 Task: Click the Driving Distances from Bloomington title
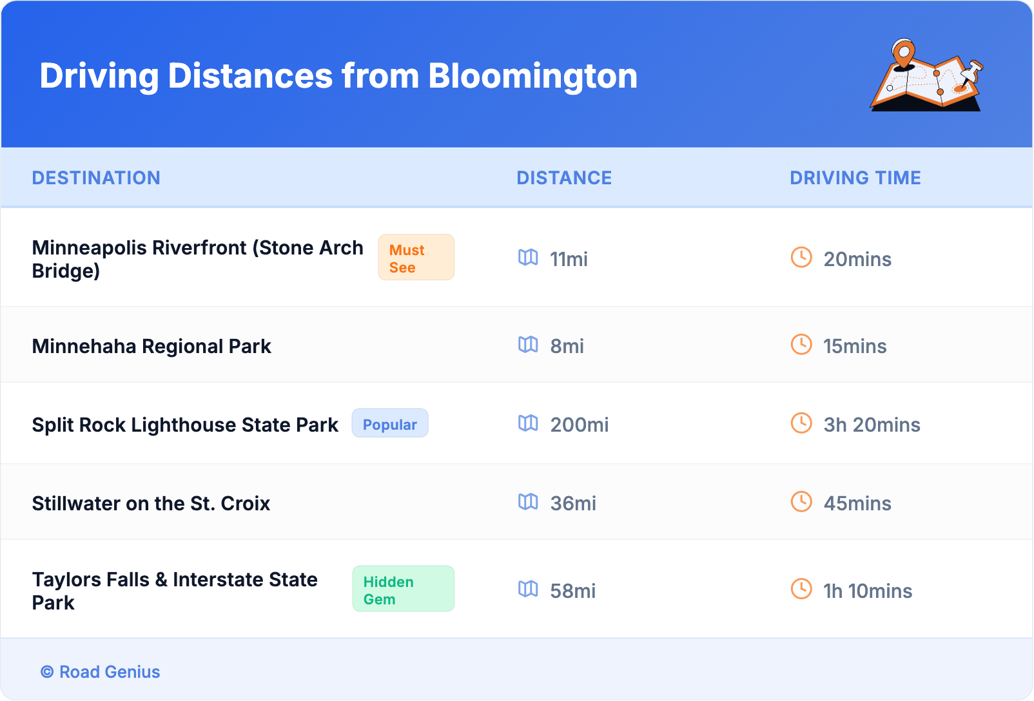point(338,76)
